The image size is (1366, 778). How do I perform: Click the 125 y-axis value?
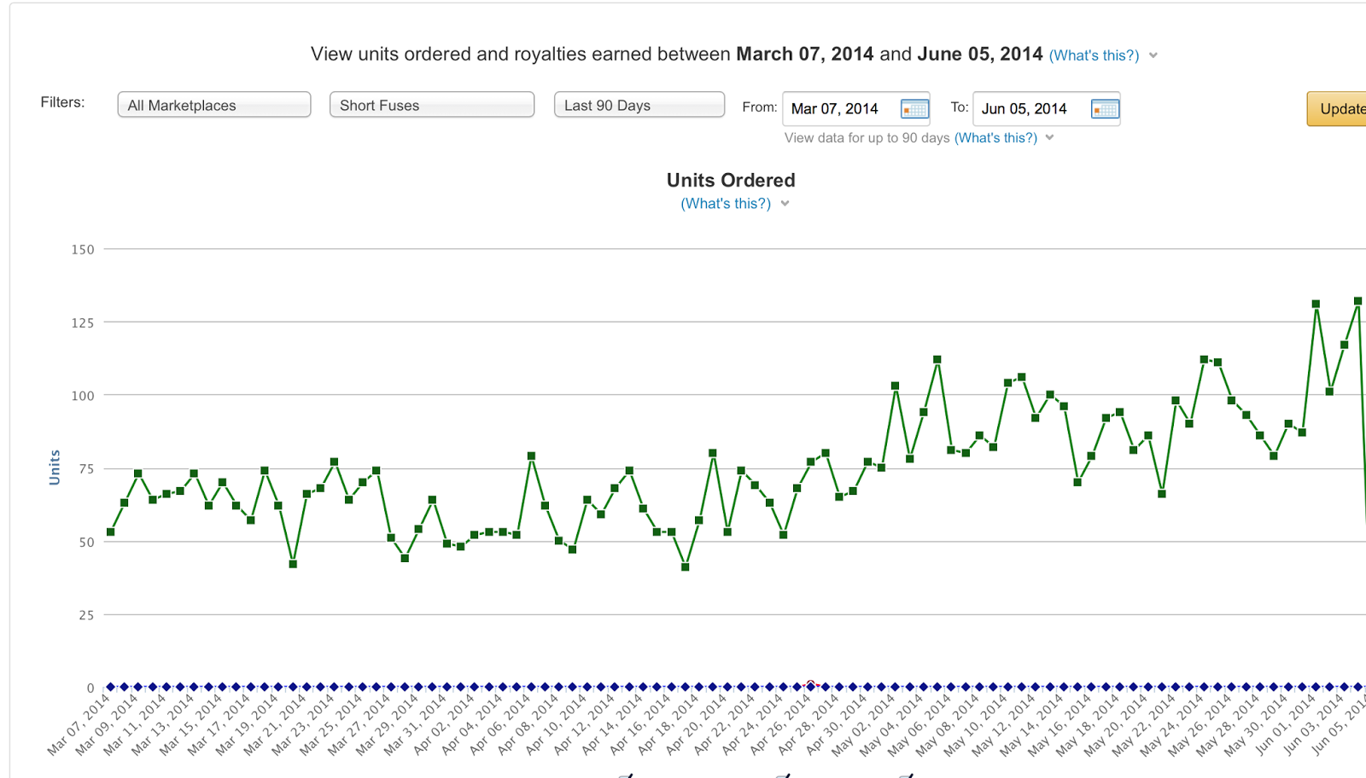83,322
